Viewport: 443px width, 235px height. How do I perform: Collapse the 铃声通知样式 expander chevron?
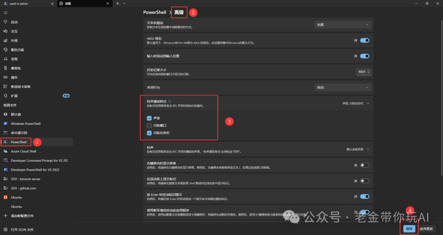coord(368,103)
